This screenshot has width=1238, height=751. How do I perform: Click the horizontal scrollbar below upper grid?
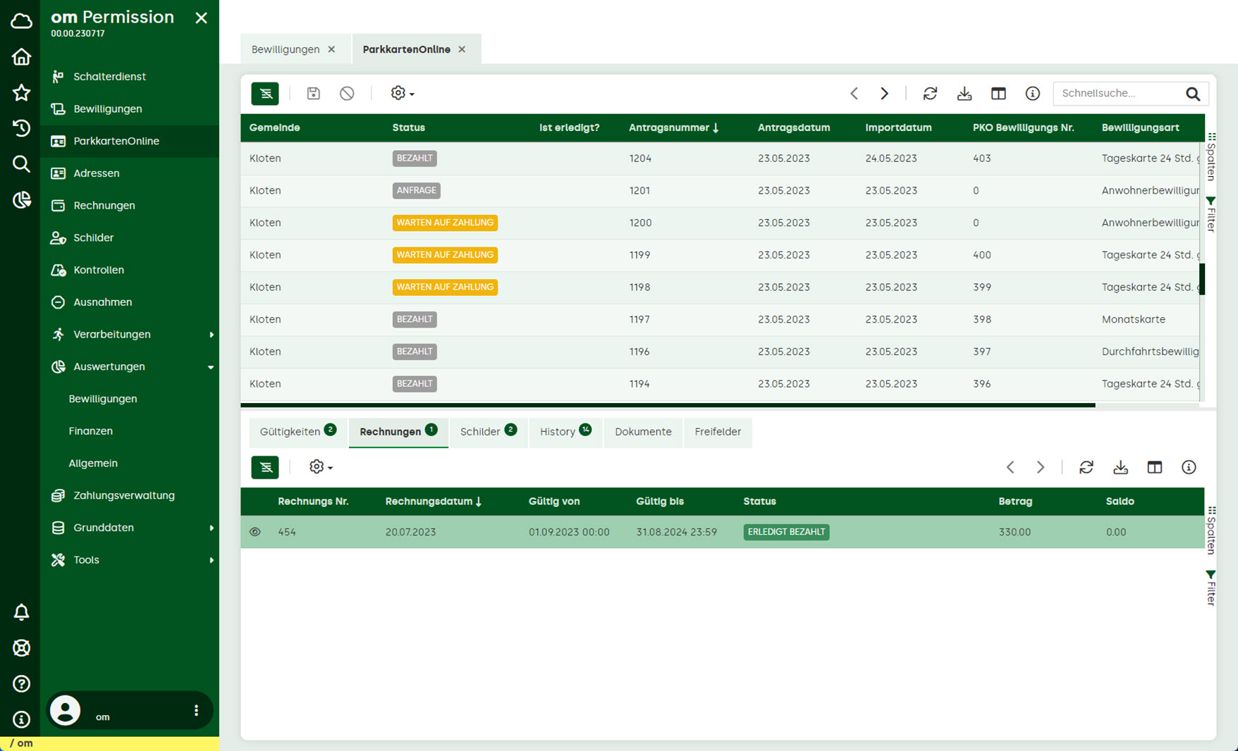pos(668,405)
